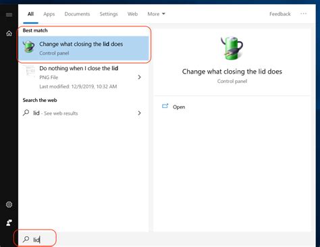
Task: Click 'Control panel' label under preview title
Action: tap(232, 81)
